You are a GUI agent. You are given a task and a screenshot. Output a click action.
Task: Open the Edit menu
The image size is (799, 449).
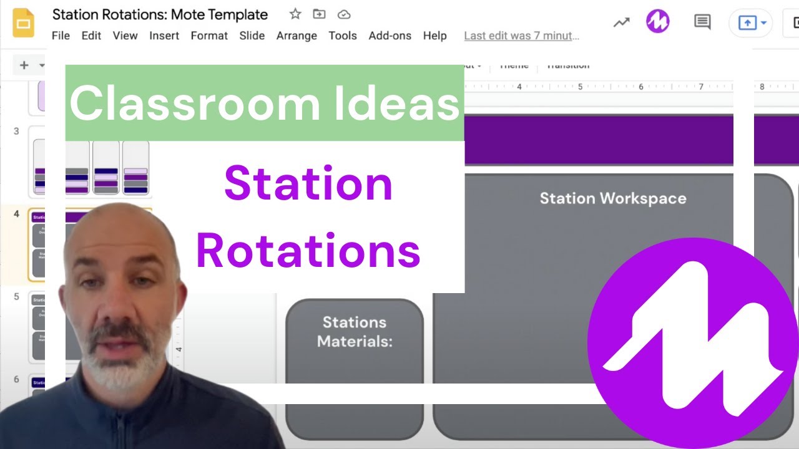[91, 36]
